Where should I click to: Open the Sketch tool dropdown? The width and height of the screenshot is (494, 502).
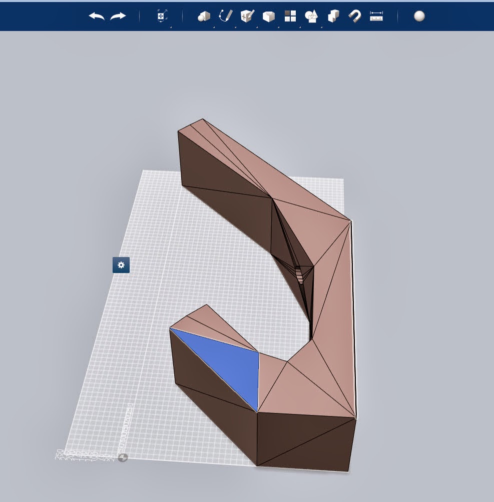[x=226, y=16]
